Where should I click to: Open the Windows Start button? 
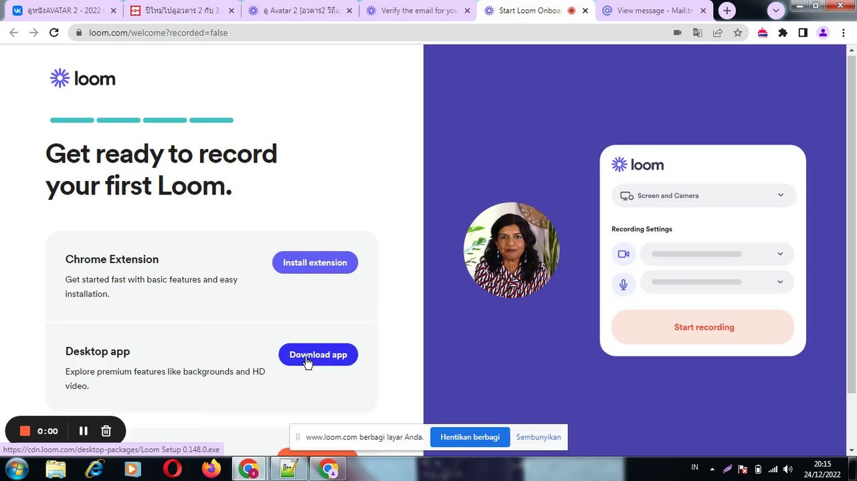pyautogui.click(x=15, y=469)
